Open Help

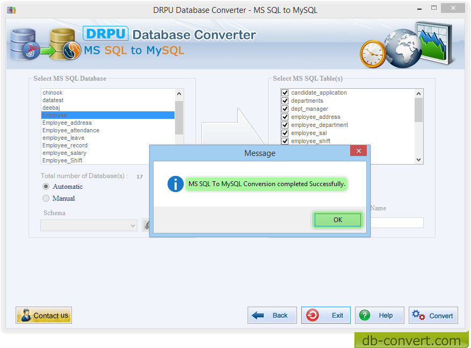[380, 315]
